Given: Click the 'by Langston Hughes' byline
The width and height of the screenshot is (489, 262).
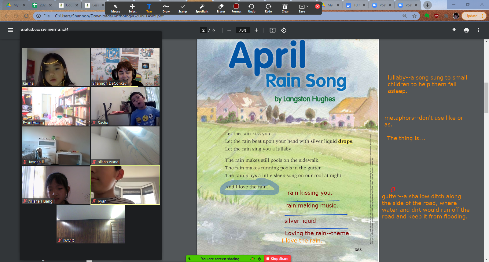Looking at the screenshot, I should click(x=305, y=99).
